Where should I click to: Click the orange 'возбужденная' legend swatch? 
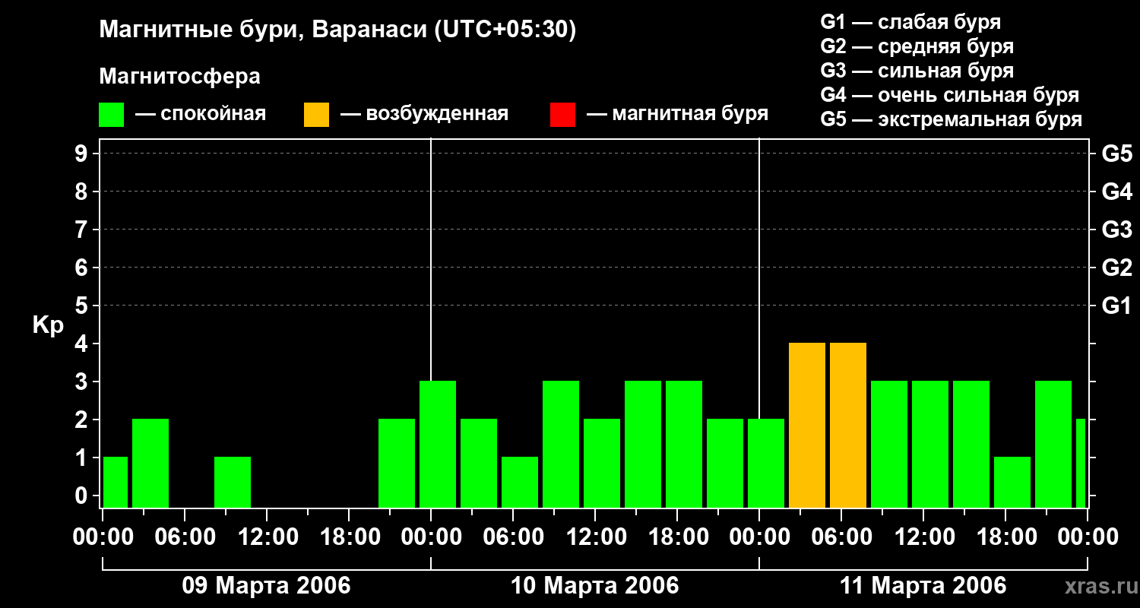pos(316,115)
